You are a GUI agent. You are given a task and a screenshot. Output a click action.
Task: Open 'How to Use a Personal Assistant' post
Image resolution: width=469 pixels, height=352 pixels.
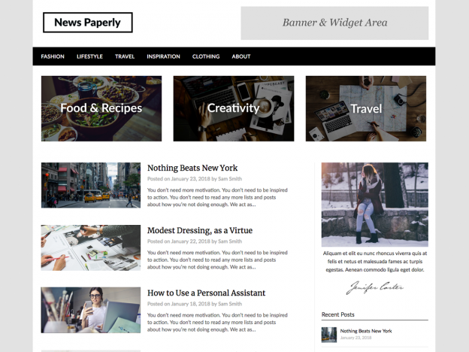[206, 293]
